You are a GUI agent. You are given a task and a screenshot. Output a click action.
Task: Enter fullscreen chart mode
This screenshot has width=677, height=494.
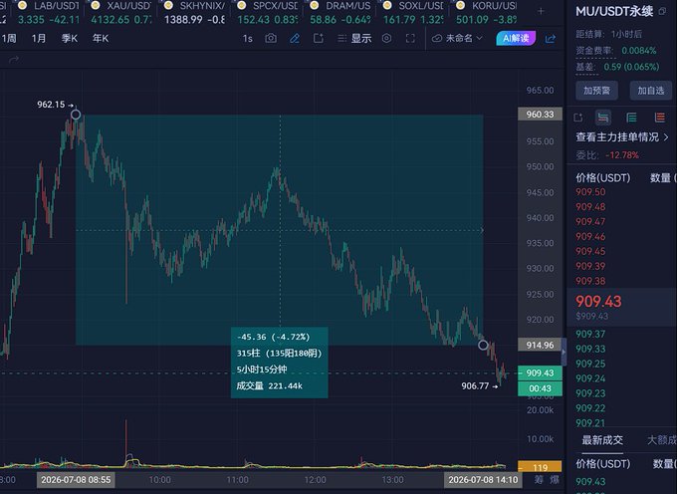(x=410, y=39)
